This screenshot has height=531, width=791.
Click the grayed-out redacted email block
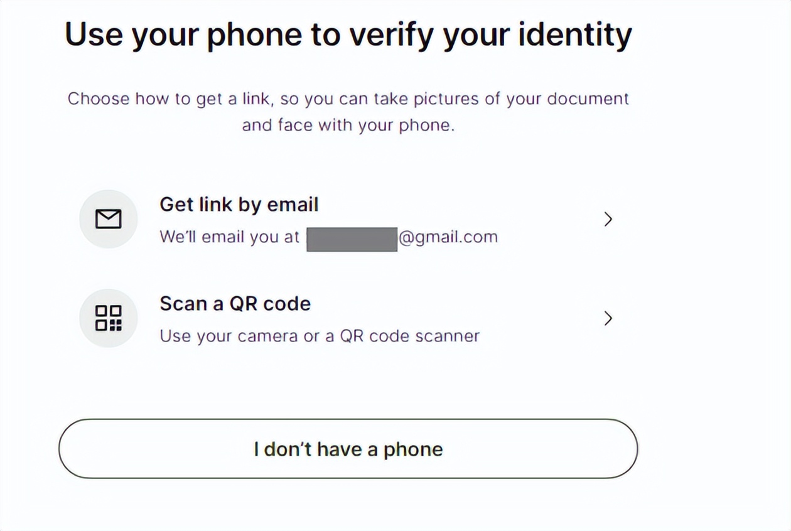[x=352, y=239]
